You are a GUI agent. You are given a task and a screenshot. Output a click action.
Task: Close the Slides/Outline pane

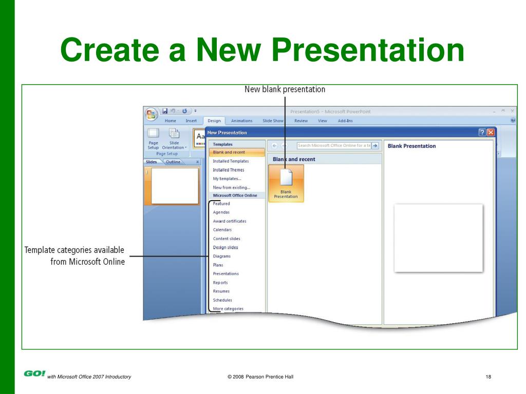198,162
